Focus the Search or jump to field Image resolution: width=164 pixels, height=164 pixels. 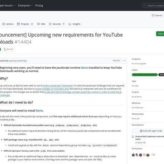153,5
